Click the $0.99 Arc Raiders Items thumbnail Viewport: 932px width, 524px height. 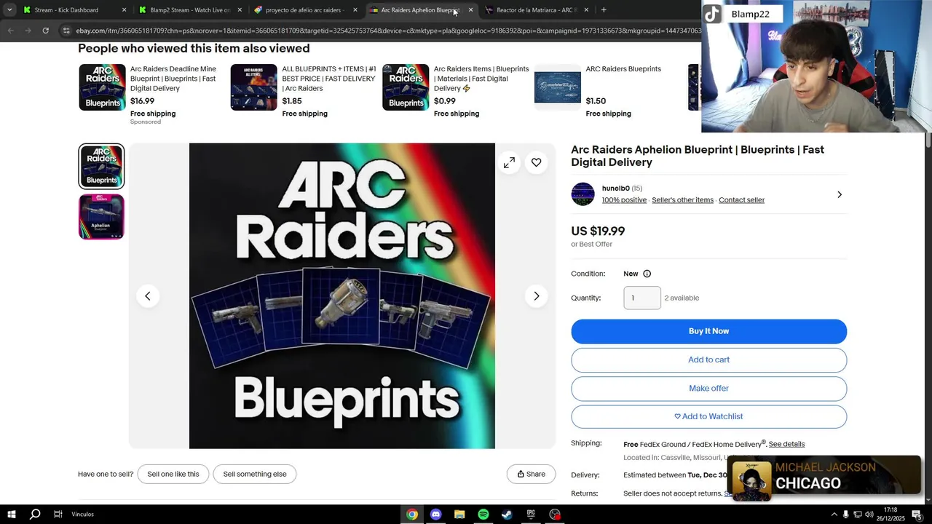(406, 87)
